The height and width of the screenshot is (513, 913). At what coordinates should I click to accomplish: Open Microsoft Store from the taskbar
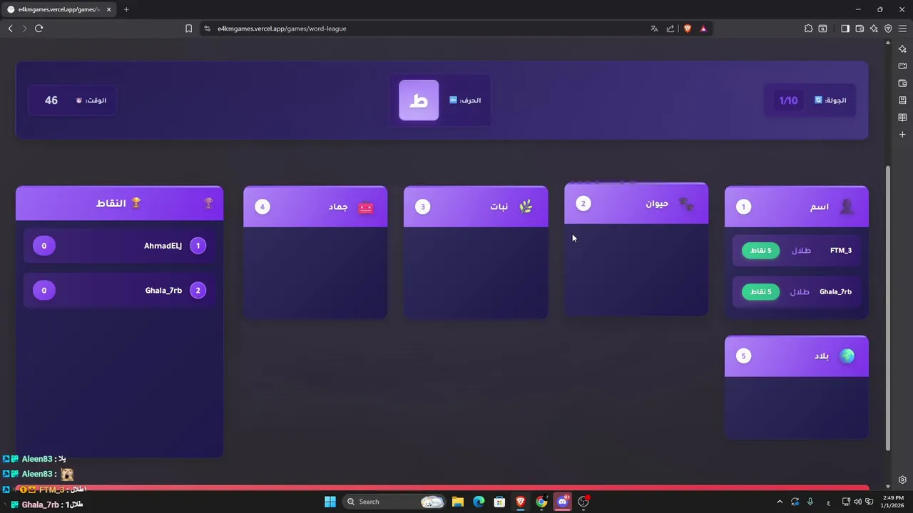(x=500, y=502)
